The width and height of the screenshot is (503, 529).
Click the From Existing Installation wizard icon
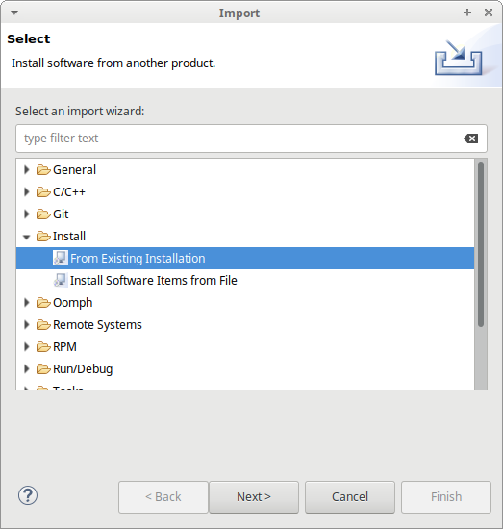pyautogui.click(x=61, y=258)
